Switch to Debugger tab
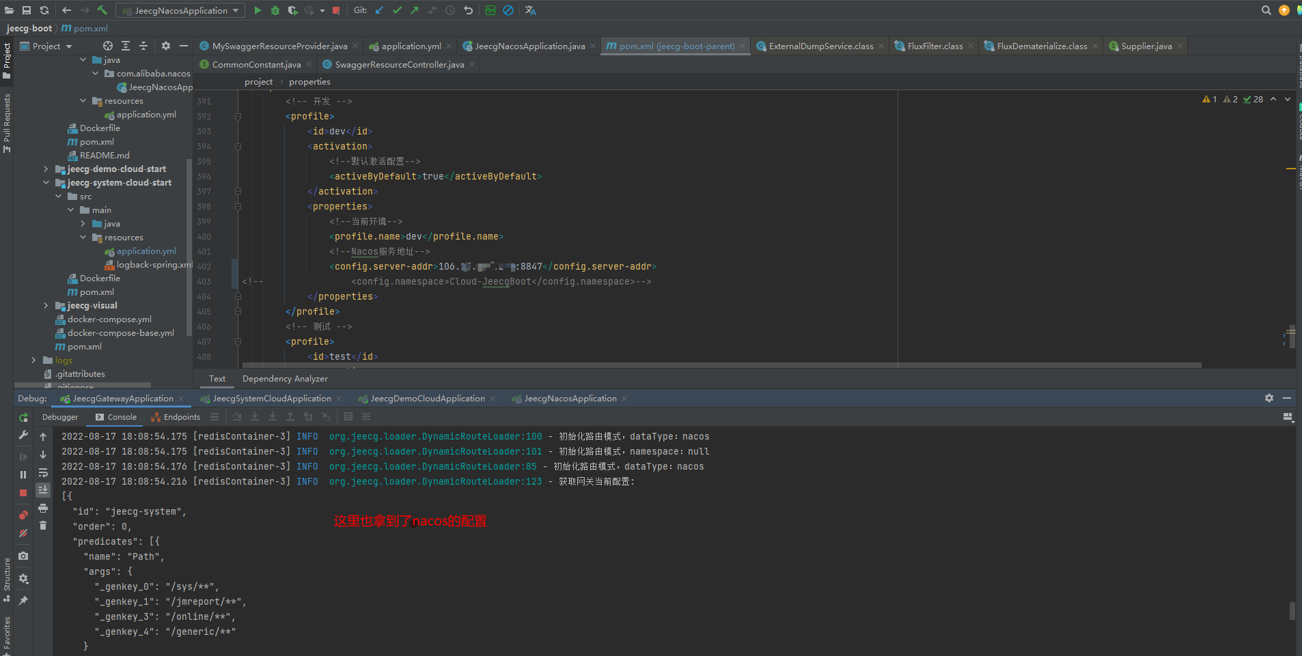This screenshot has height=656, width=1302. [x=60, y=417]
